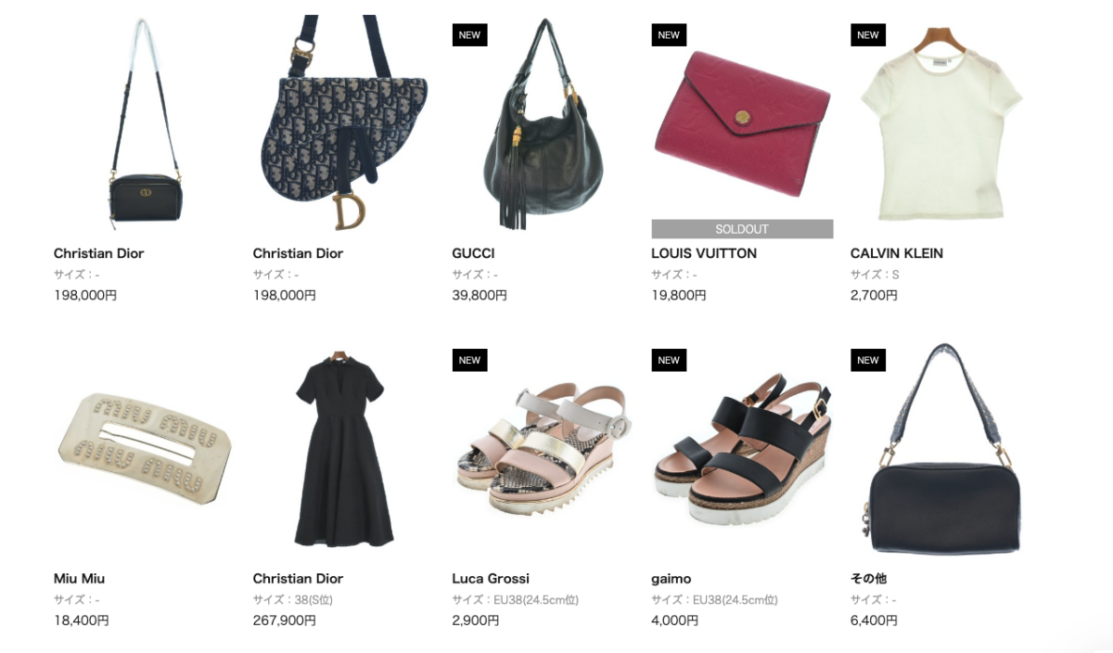The image size is (1113, 653).
Task: View the black Christian Dior dress photo
Action: coord(343,452)
